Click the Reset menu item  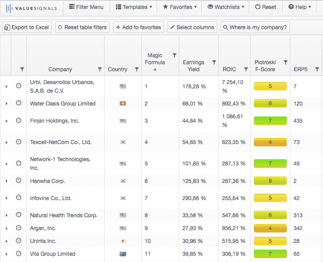pyautogui.click(x=265, y=7)
